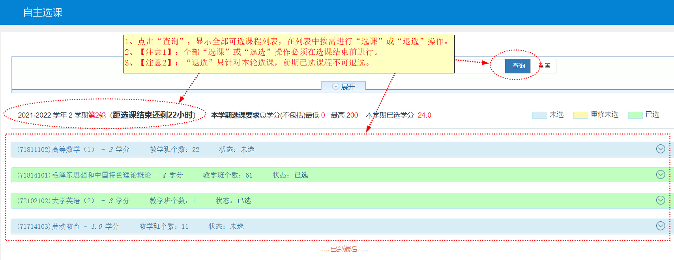Expand the 高等数学（1） course row chevron
674x260 pixels.
pyautogui.click(x=660, y=149)
